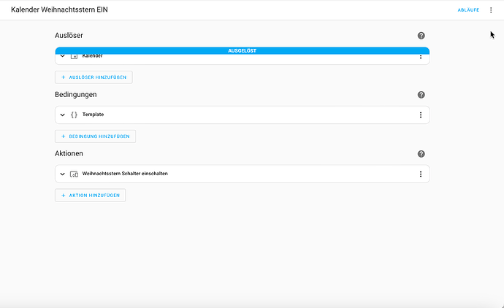Click Auslöser hinzufügen button
Image resolution: width=504 pixels, height=308 pixels.
93,77
